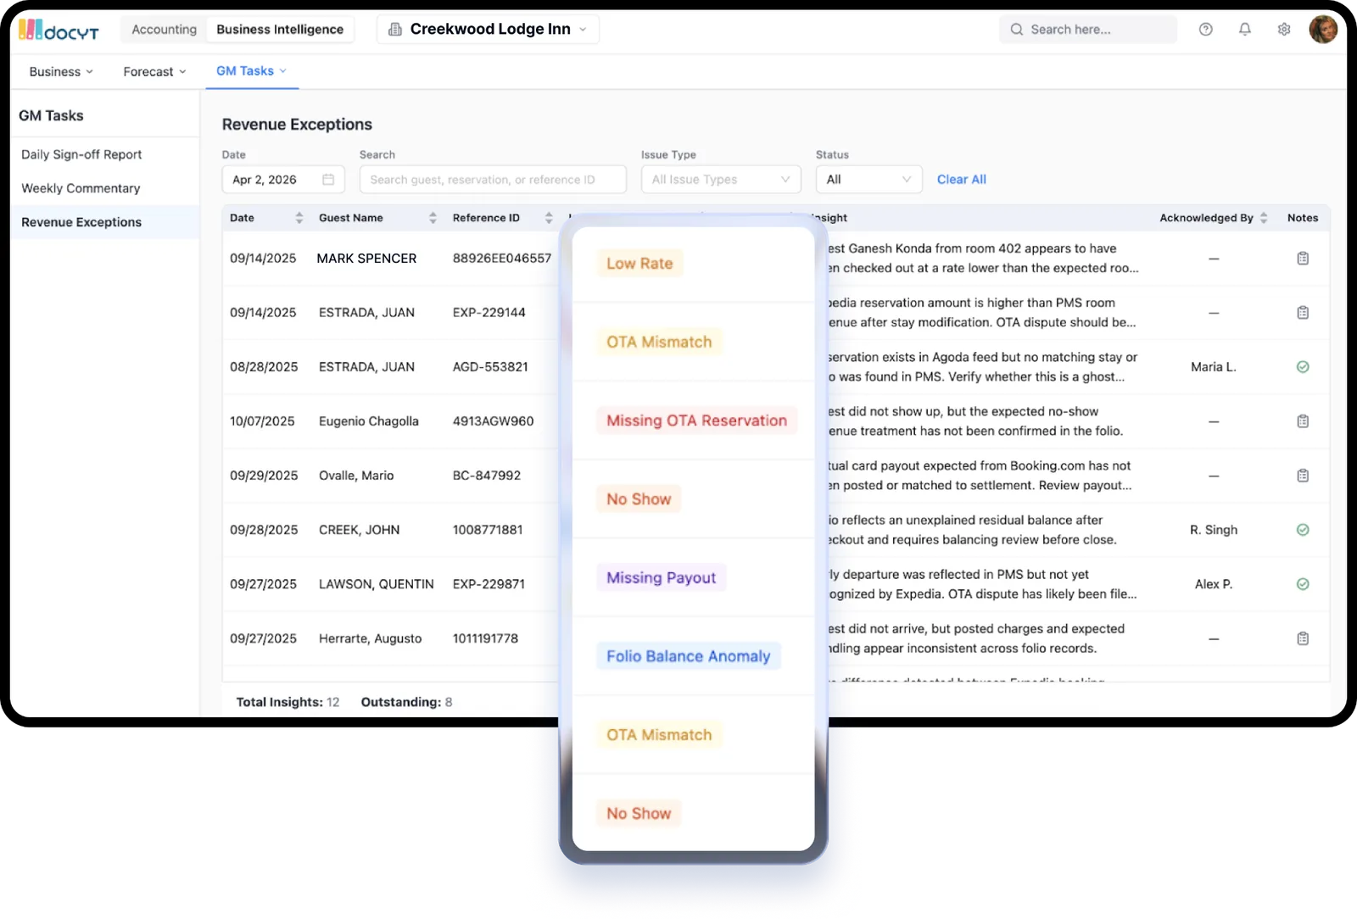The image size is (1357, 919).
Task: Sort by Guest Name column arrows
Action: pyautogui.click(x=433, y=218)
